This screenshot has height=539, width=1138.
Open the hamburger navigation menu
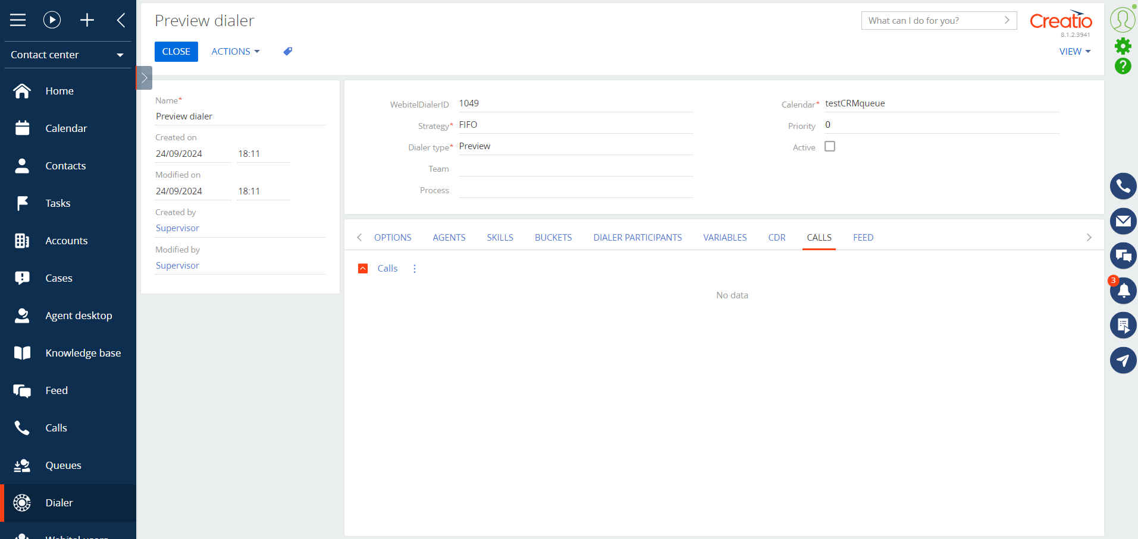point(18,20)
